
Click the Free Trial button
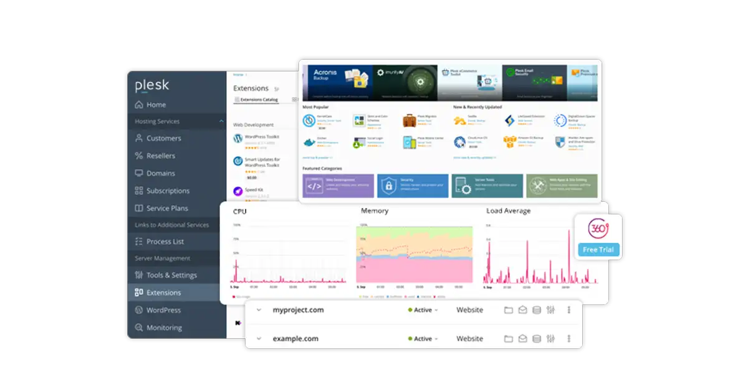tap(598, 250)
